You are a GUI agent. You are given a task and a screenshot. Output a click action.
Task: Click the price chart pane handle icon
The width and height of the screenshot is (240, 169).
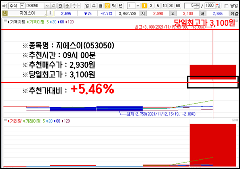point(5,21)
